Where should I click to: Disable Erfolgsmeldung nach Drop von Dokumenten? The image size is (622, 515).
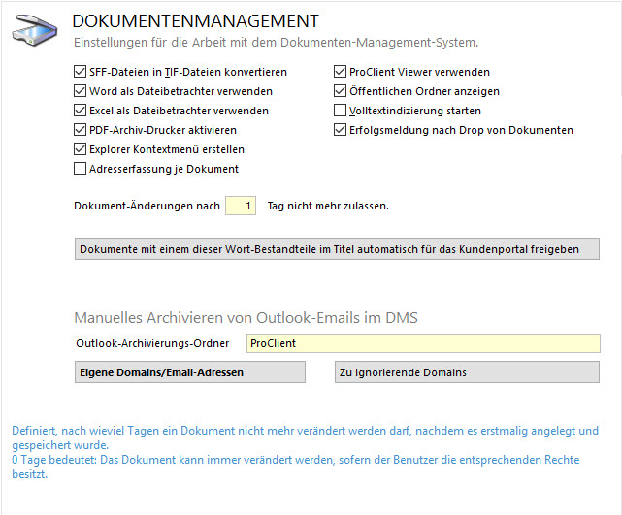point(341,130)
